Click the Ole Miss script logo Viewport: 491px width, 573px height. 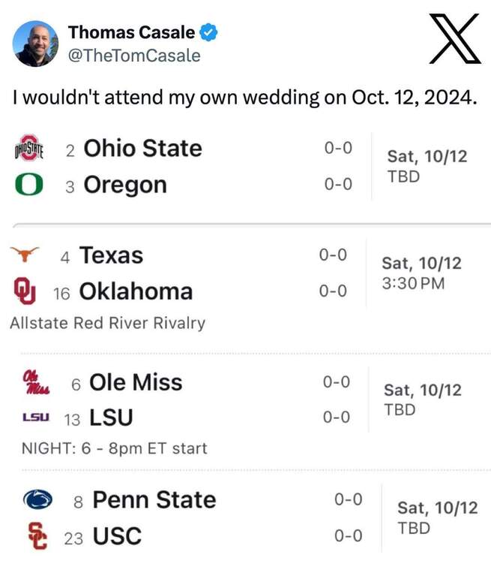[x=36, y=382]
